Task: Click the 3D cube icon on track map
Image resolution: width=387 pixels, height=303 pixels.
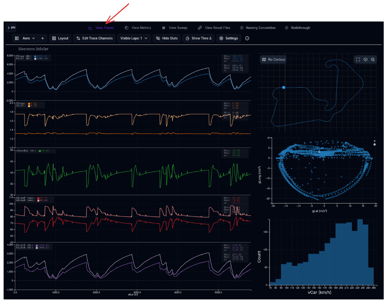Action: (x=365, y=59)
